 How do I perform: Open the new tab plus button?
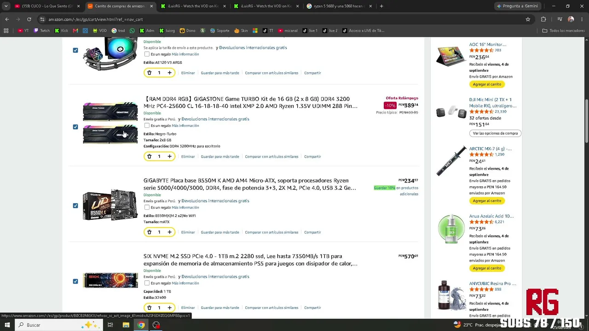(x=381, y=6)
